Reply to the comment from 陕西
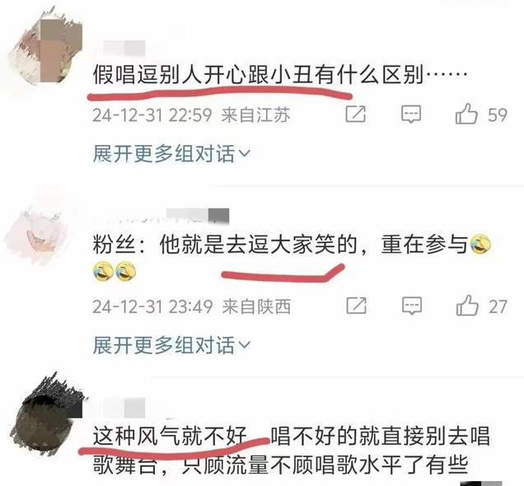524x486 pixels. tap(412, 306)
